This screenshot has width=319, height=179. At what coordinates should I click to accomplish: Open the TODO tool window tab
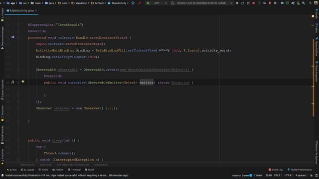pyautogui.click(x=43, y=170)
